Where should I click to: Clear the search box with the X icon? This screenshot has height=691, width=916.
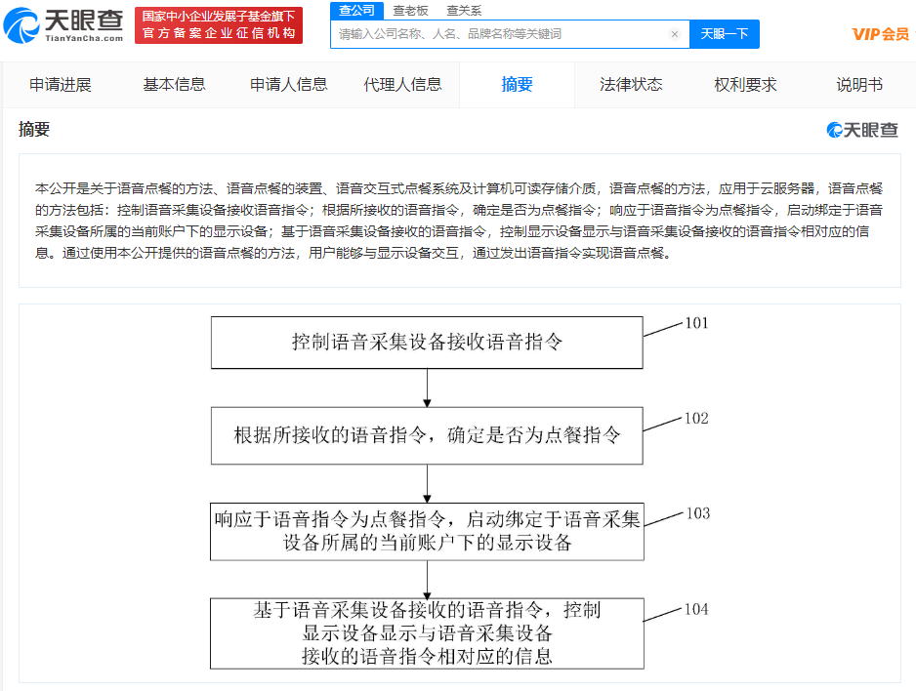(675, 34)
